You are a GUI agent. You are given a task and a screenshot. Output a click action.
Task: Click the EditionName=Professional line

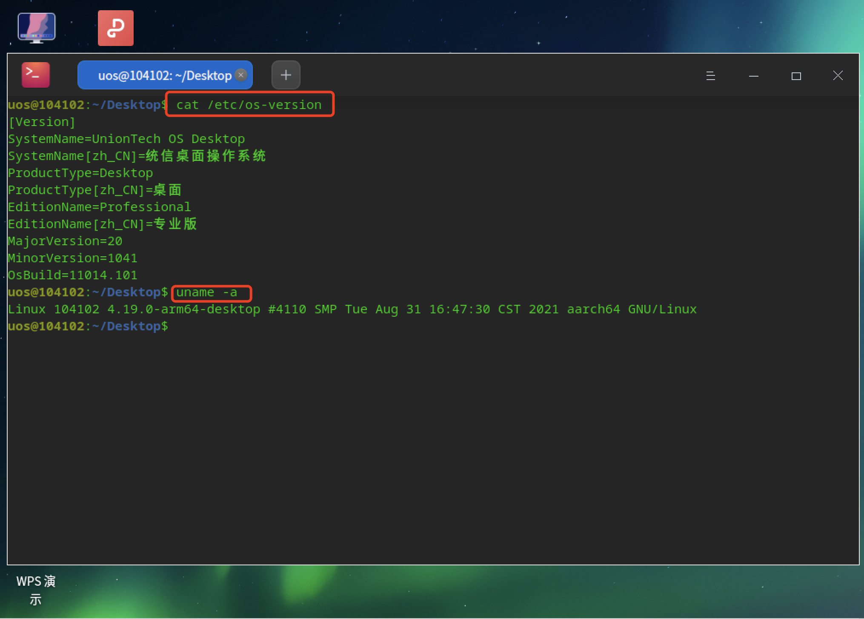coord(99,207)
